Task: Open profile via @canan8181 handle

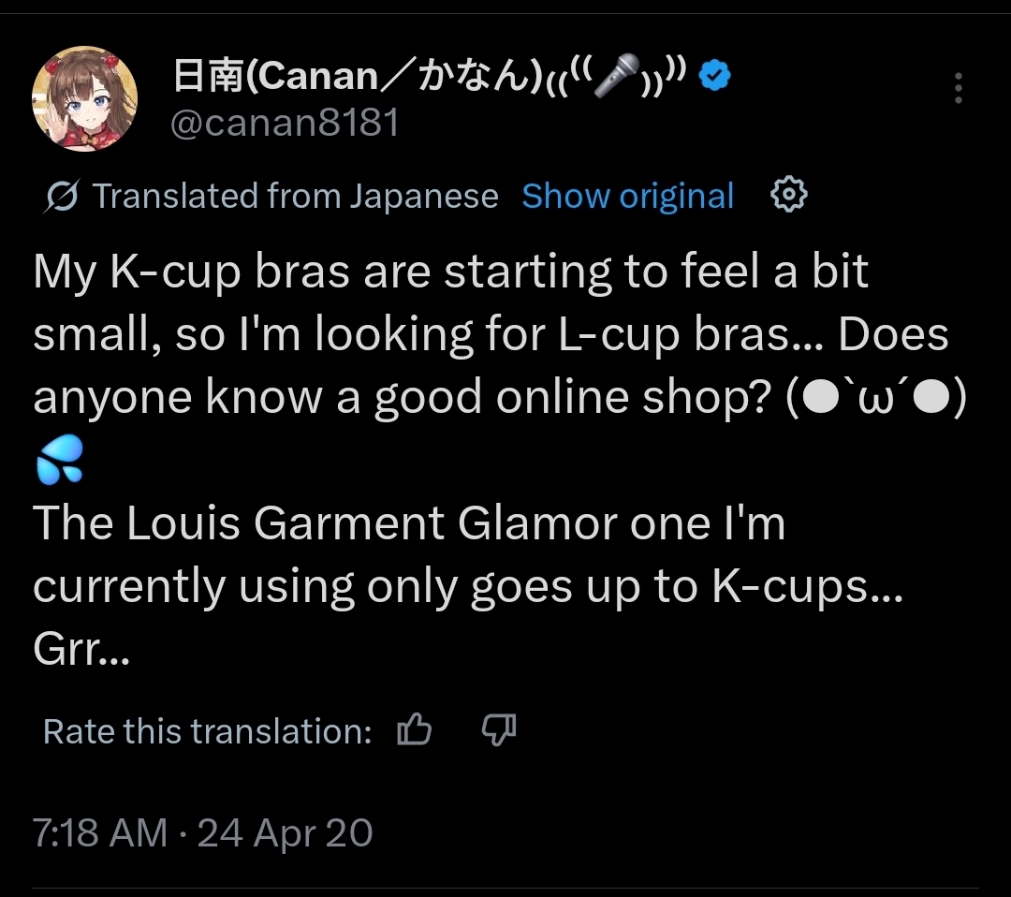Action: 285,122
